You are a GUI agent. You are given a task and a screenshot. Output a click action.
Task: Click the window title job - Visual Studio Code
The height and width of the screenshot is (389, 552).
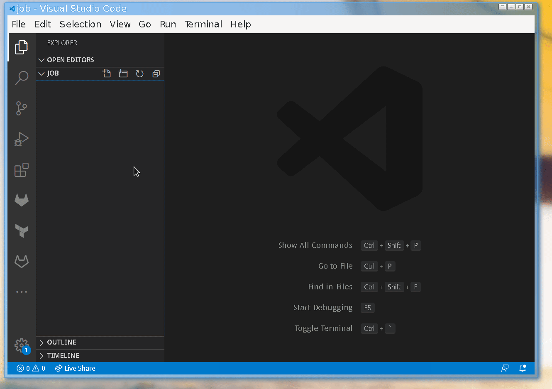click(71, 8)
